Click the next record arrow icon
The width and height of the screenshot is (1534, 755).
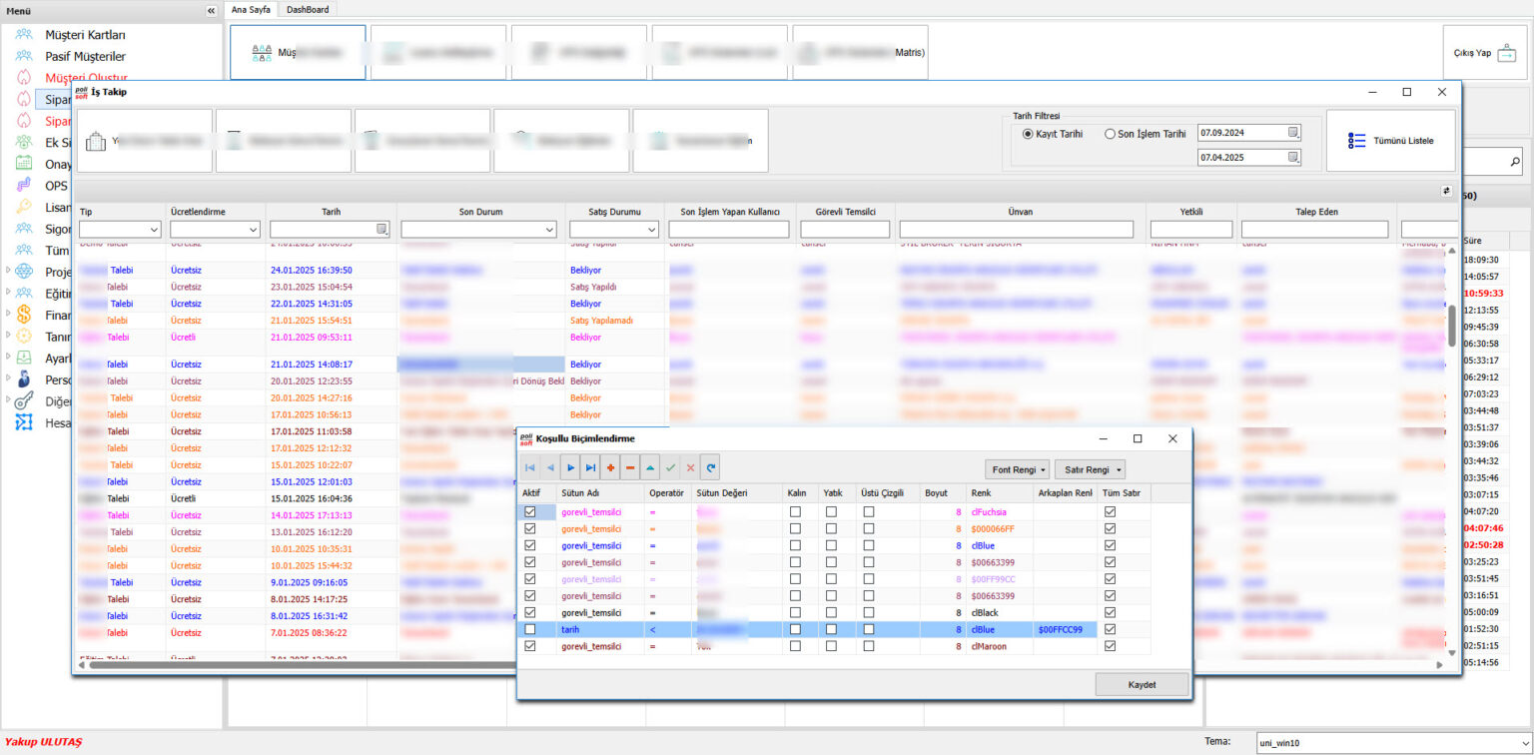pos(570,467)
